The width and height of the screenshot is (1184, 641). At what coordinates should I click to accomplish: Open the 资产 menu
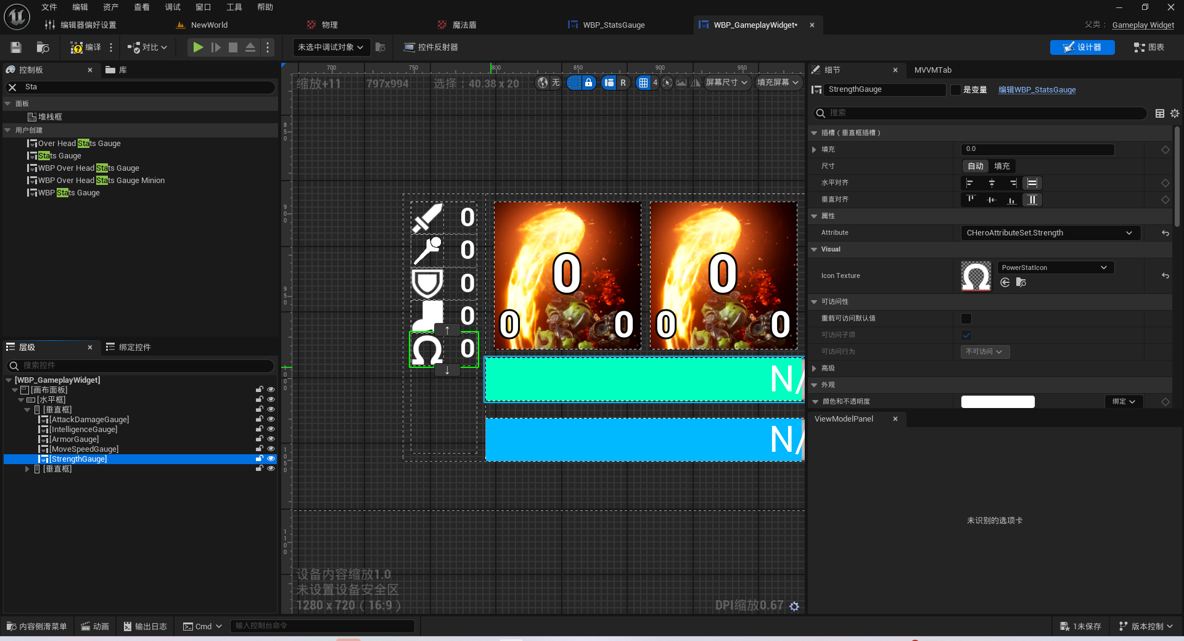tap(111, 7)
